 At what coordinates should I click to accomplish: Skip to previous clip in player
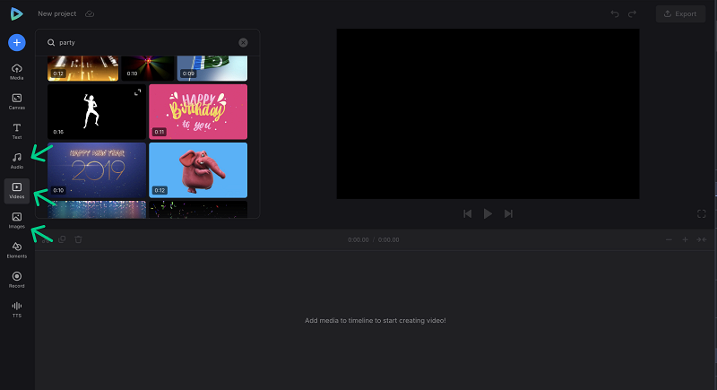pos(467,214)
